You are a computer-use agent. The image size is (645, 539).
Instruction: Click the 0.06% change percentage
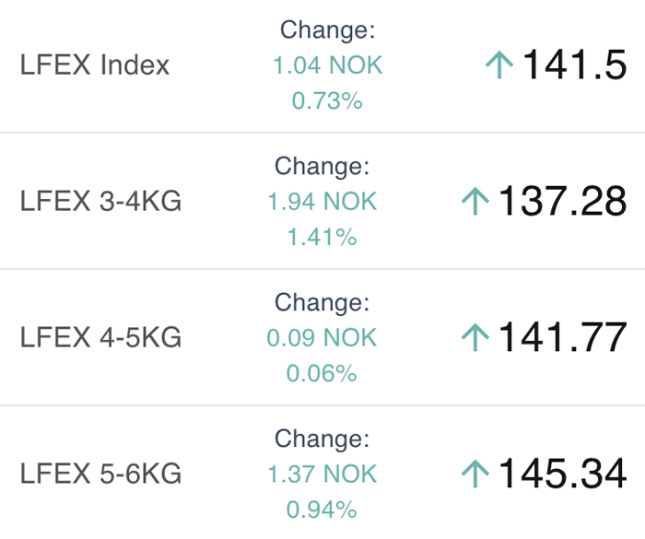click(x=322, y=373)
